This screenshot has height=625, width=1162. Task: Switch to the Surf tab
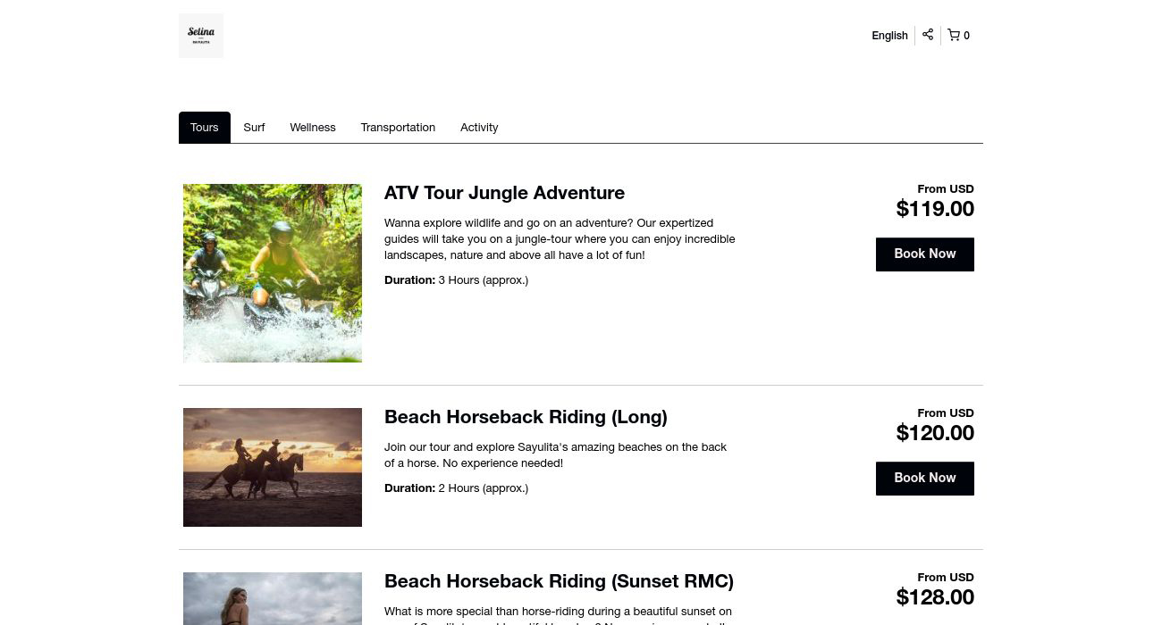pos(254,128)
